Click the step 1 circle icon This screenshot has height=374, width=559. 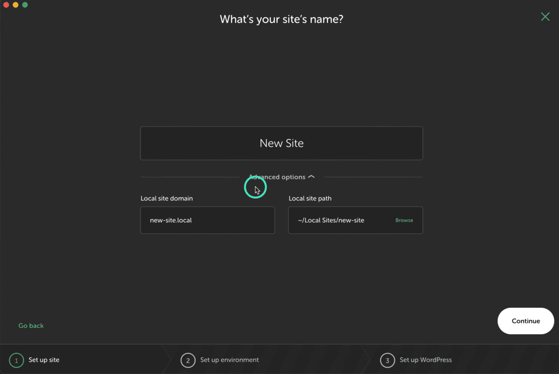tap(16, 360)
